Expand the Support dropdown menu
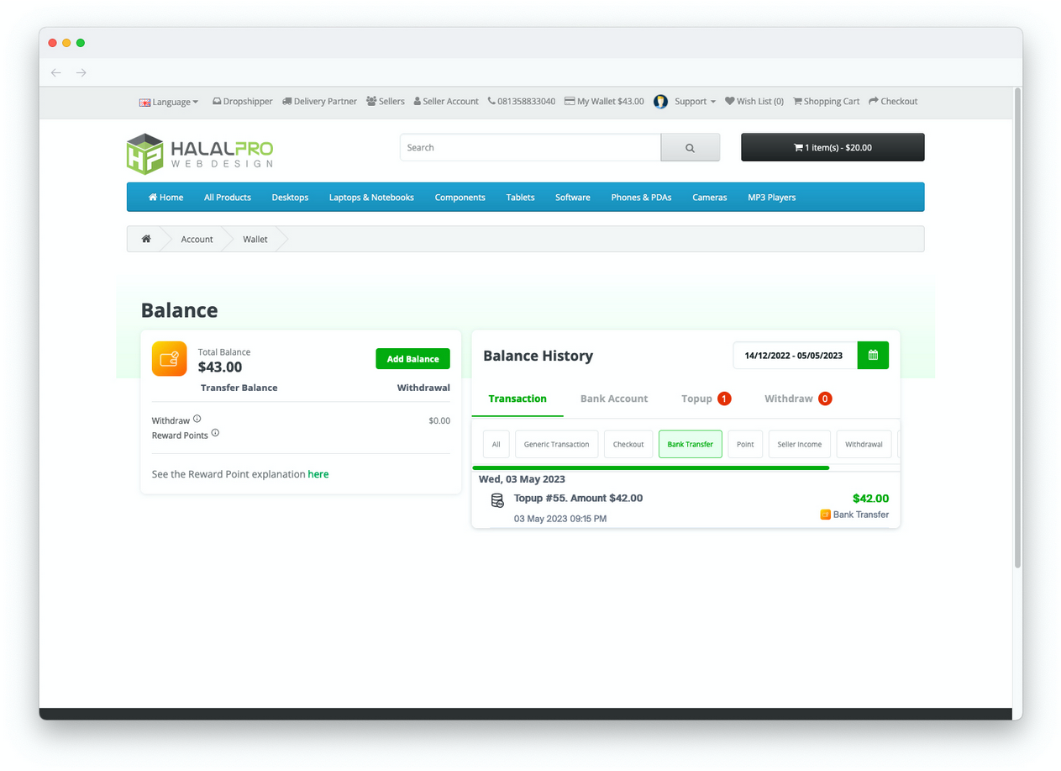The height and width of the screenshot is (771, 1061). (691, 101)
